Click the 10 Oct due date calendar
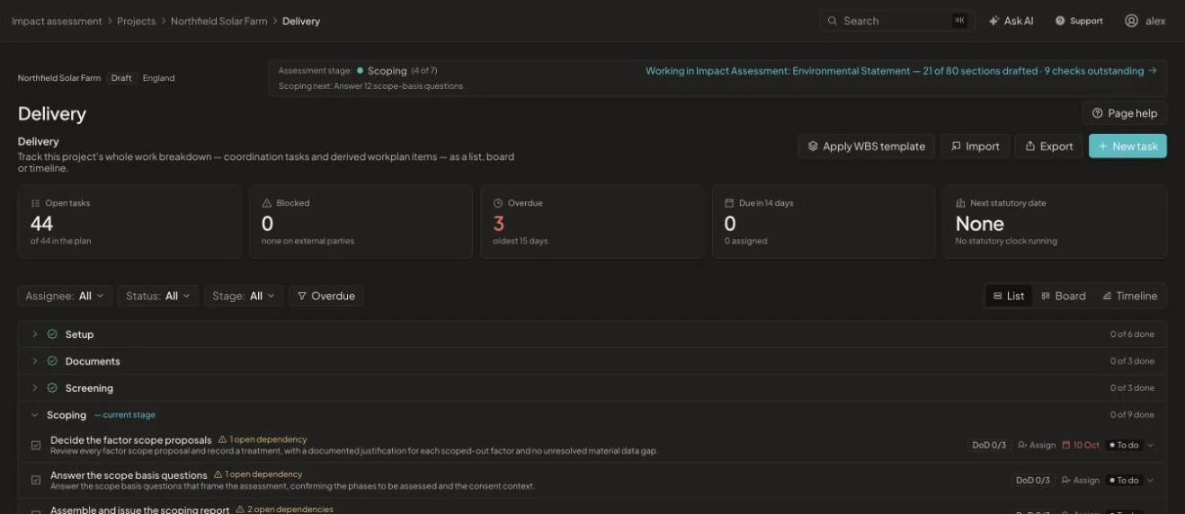Image resolution: width=1185 pixels, height=514 pixels. (x=1081, y=445)
